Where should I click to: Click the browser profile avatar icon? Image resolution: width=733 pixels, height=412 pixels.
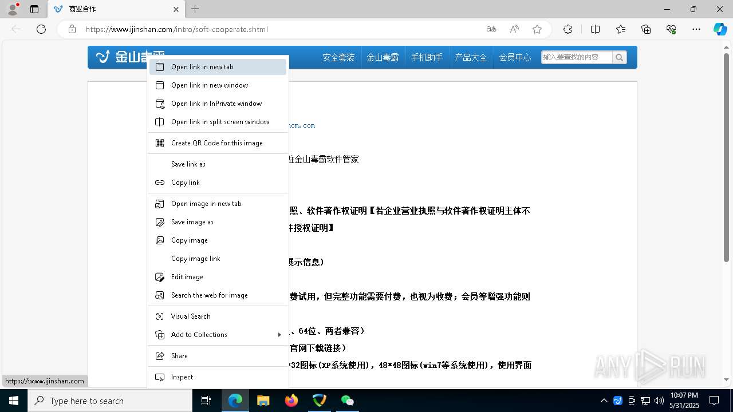(x=12, y=9)
